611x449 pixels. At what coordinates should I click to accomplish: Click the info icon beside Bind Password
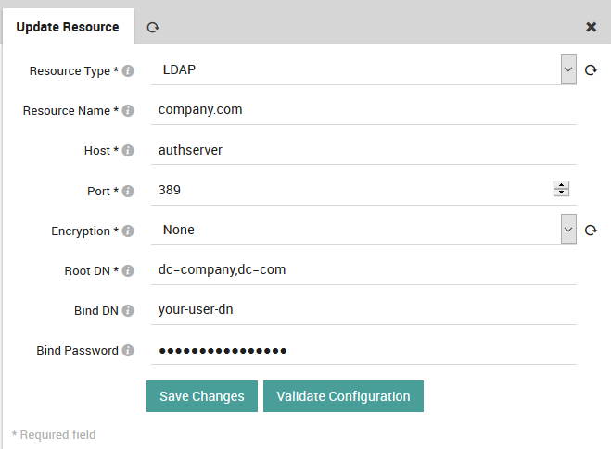tap(128, 351)
